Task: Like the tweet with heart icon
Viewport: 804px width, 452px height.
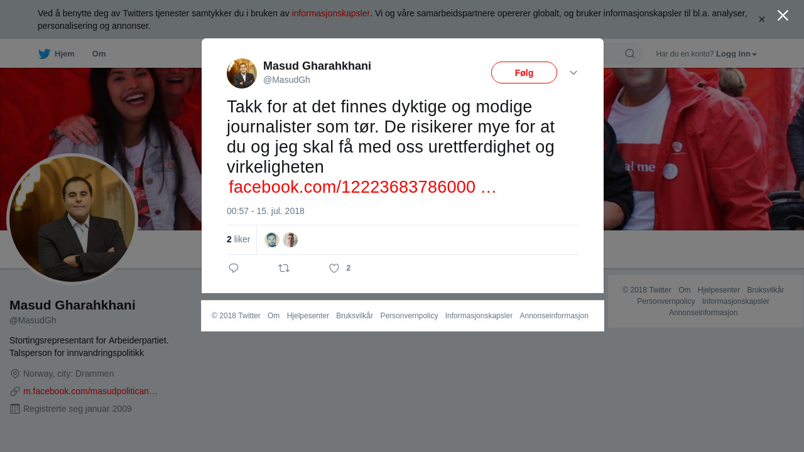Action: click(334, 268)
